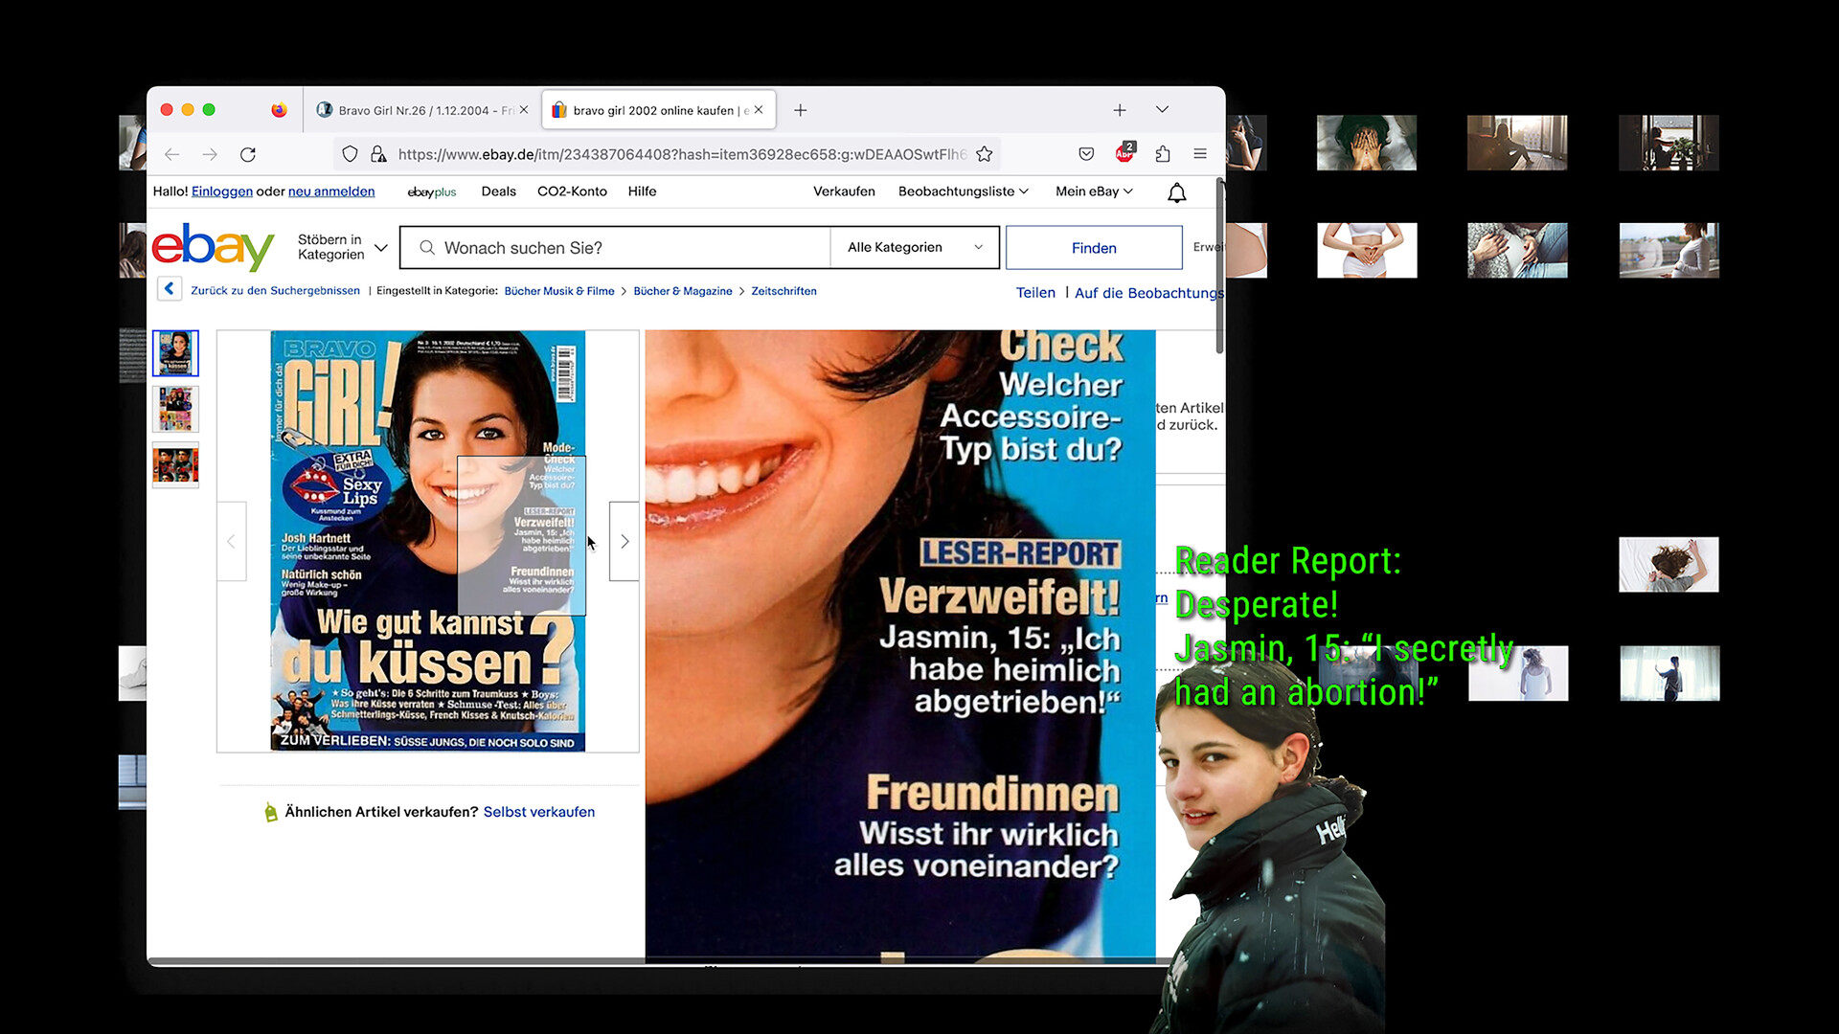The width and height of the screenshot is (1839, 1034).
Task: Click the Pocket save icon
Action: click(x=1086, y=154)
